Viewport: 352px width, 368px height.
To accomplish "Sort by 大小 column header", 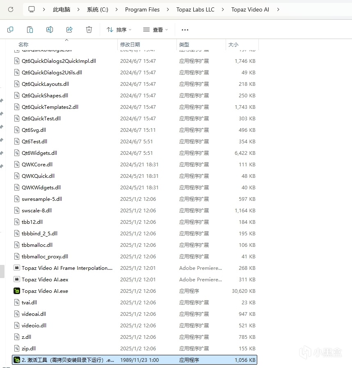I will tap(233, 44).
